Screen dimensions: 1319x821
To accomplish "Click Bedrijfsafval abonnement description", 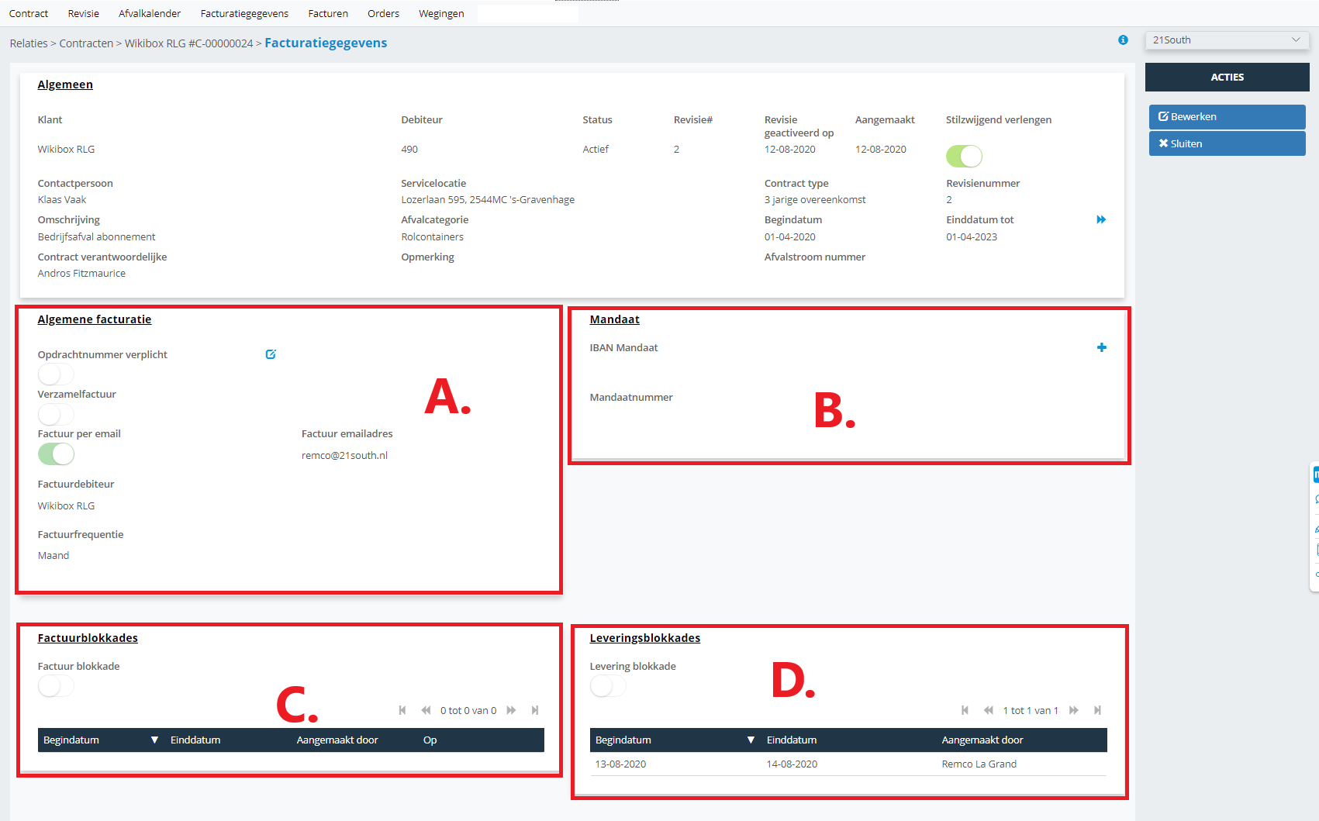I will click(96, 236).
